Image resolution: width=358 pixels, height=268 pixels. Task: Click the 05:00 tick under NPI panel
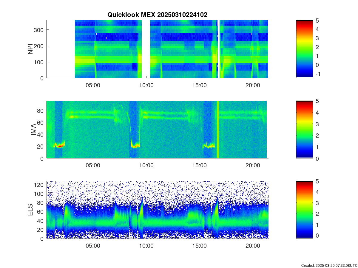(x=93, y=85)
